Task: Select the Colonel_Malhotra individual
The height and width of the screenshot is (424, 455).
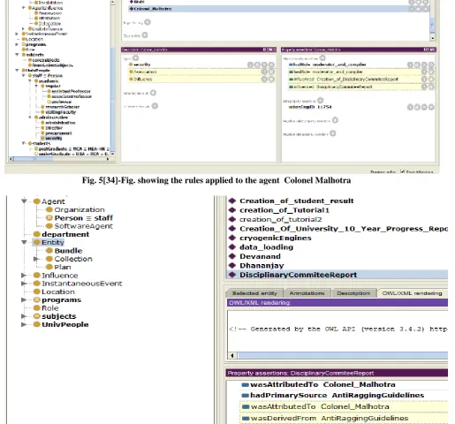Action: [278, 9]
